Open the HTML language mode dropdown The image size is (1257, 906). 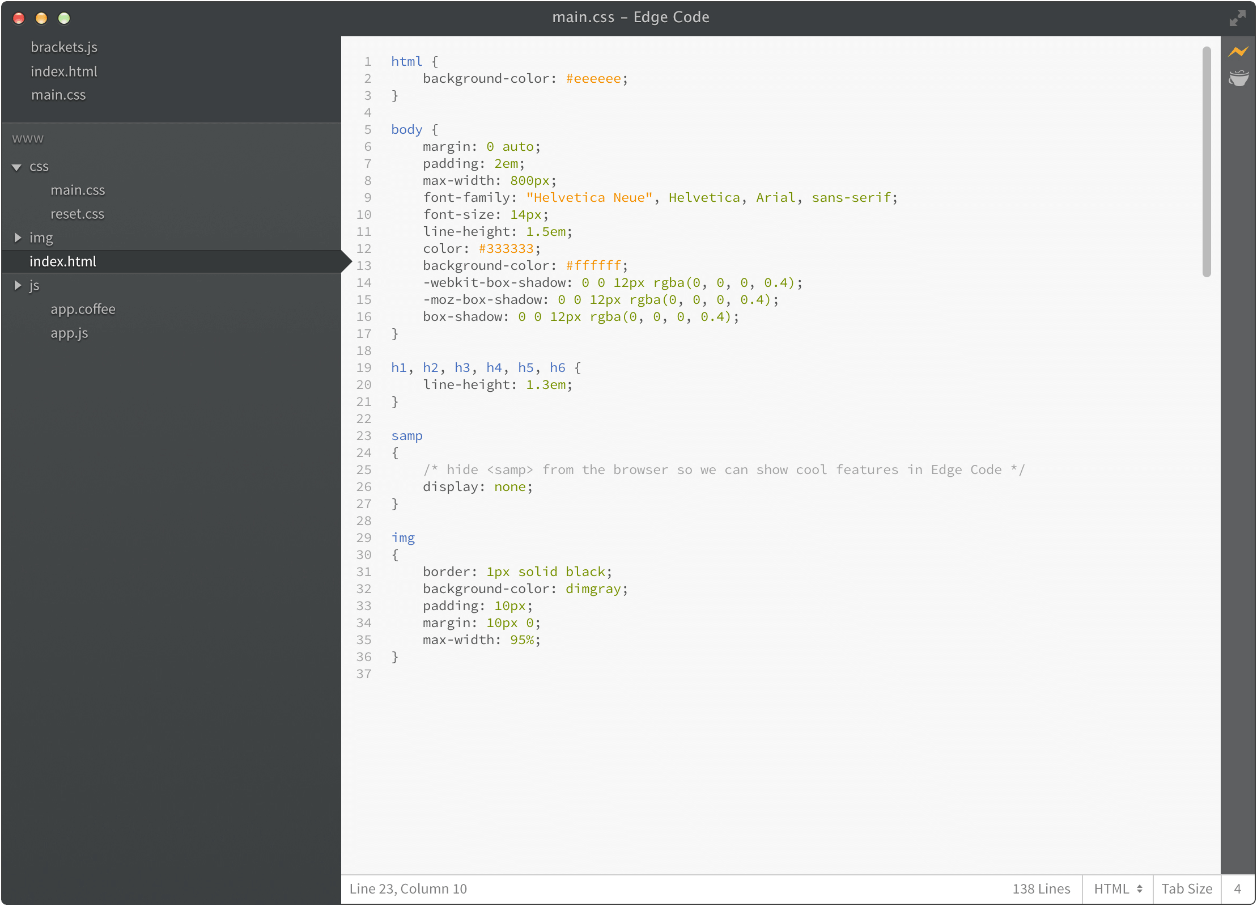click(1117, 888)
